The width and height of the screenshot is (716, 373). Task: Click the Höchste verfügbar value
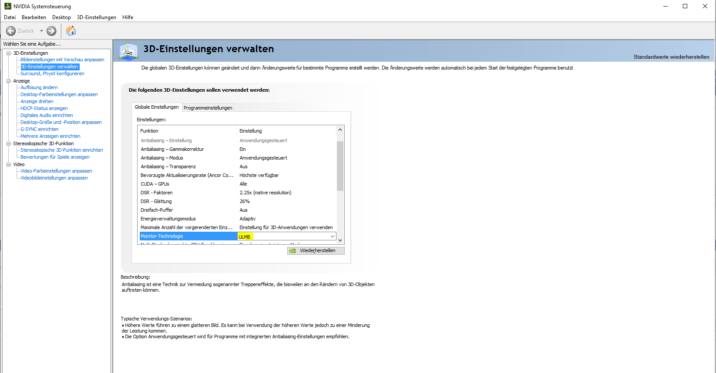tap(259, 175)
